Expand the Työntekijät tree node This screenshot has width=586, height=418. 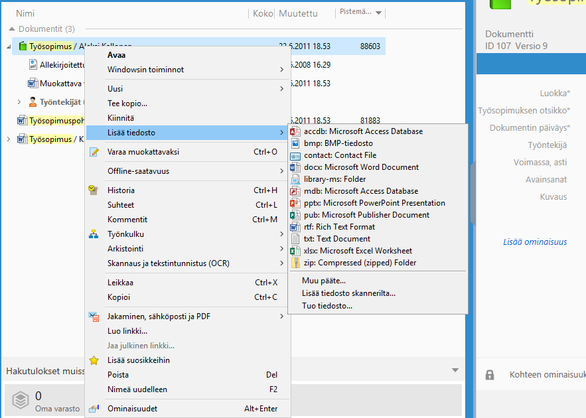[19, 102]
